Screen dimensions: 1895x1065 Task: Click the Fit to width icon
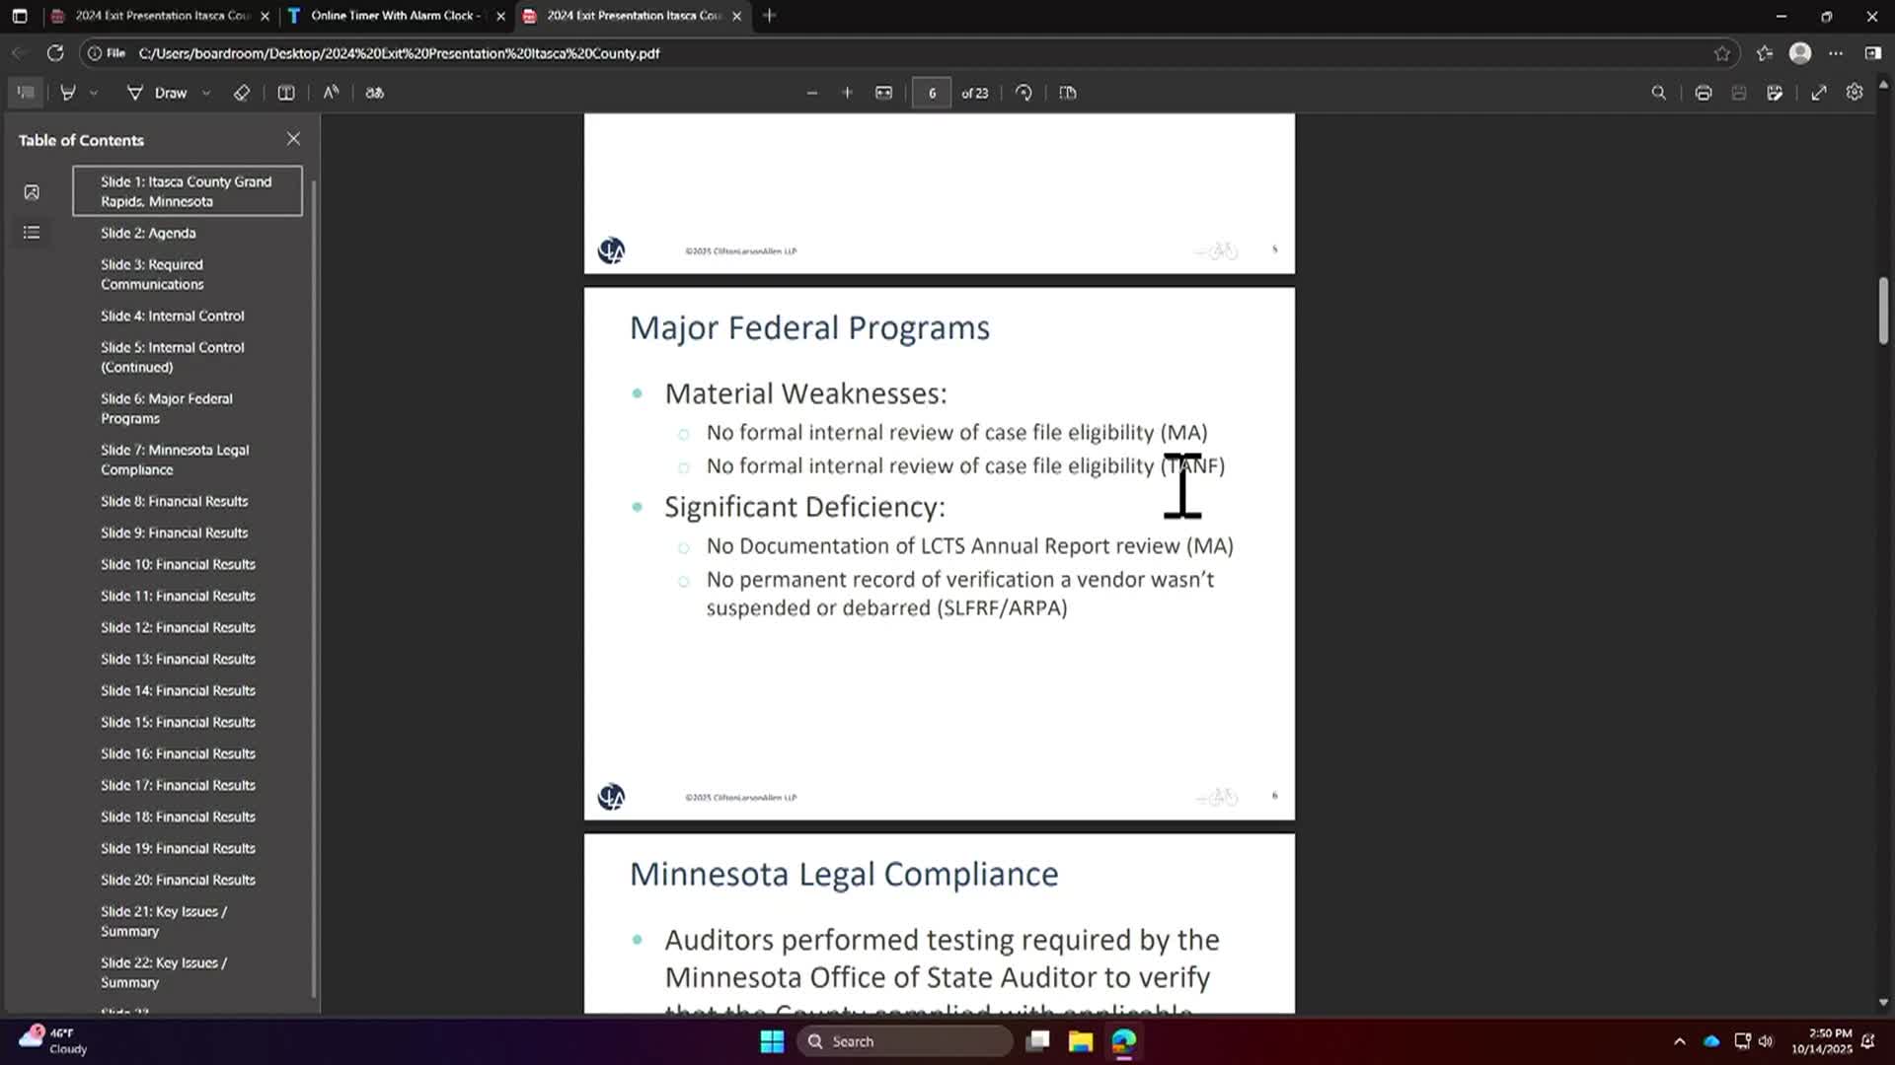tap(883, 93)
